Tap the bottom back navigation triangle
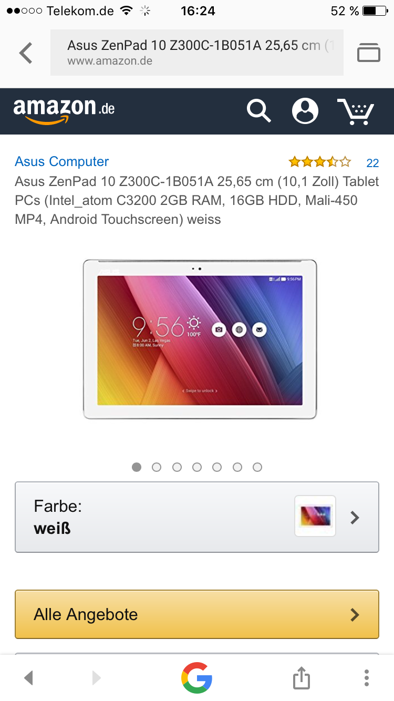Screen dimensions: 394x701 tap(29, 678)
